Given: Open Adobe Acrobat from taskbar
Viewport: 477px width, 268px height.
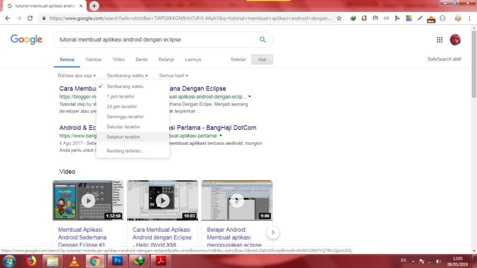Looking at the screenshot, I should point(161,261).
